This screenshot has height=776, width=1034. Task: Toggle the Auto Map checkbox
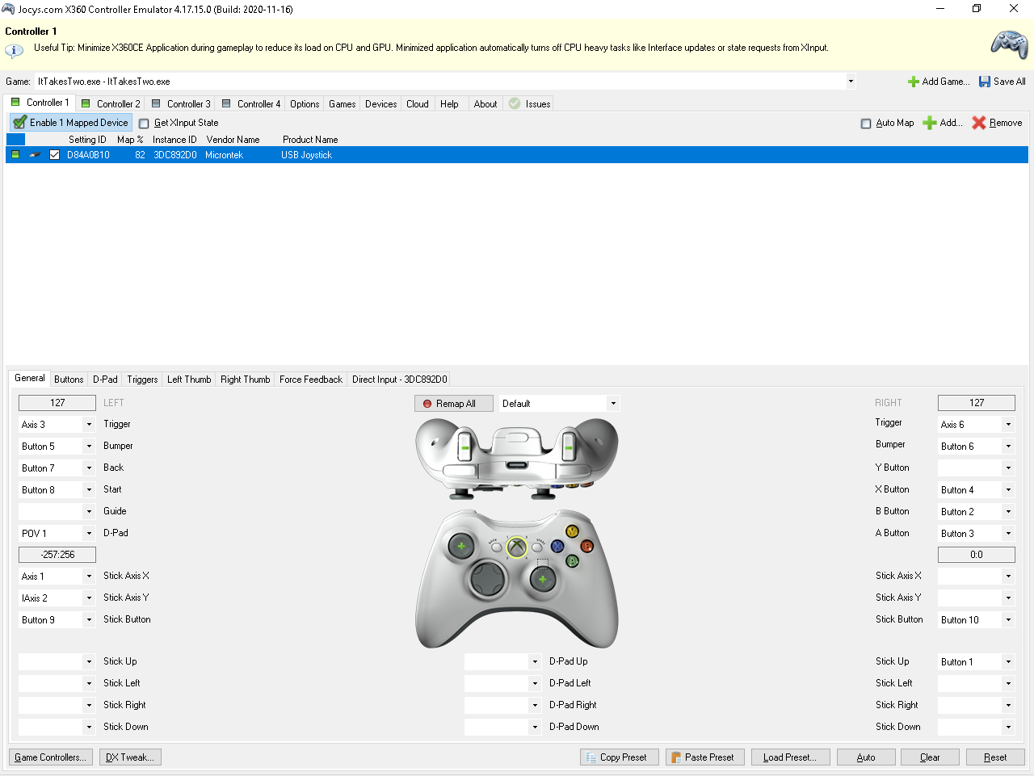click(866, 124)
